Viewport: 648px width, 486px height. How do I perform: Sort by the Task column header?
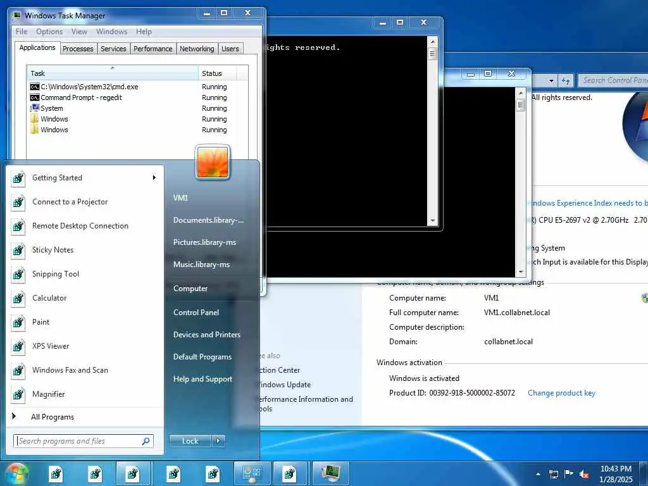click(113, 73)
